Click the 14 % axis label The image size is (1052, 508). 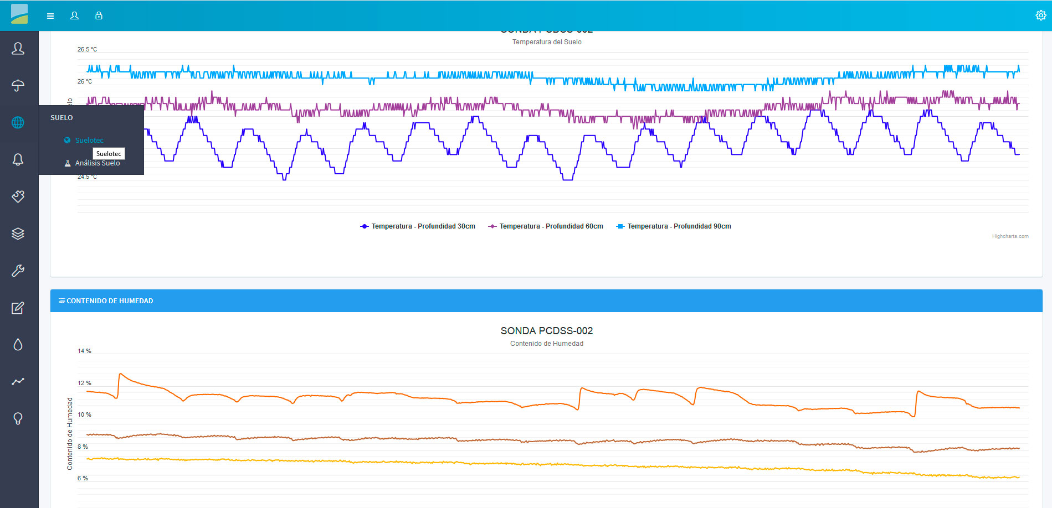[x=84, y=351]
